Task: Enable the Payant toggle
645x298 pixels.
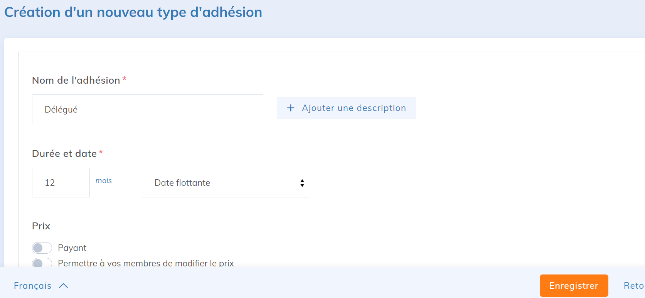Action: 42,248
